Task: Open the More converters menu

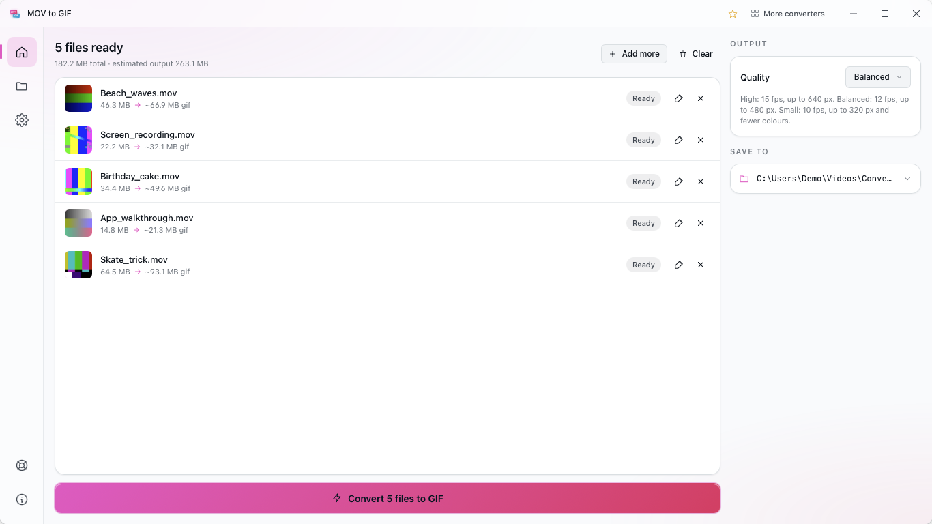Action: 787,14
